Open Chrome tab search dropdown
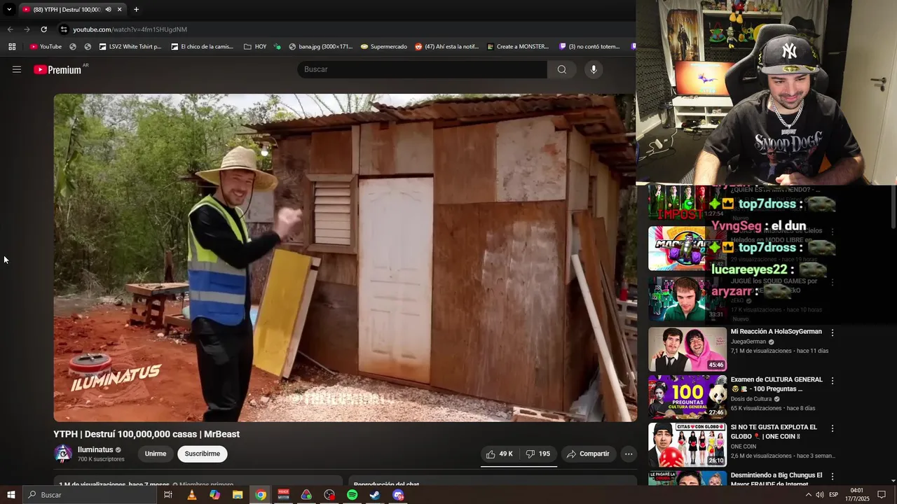This screenshot has height=504, width=897. click(x=9, y=9)
